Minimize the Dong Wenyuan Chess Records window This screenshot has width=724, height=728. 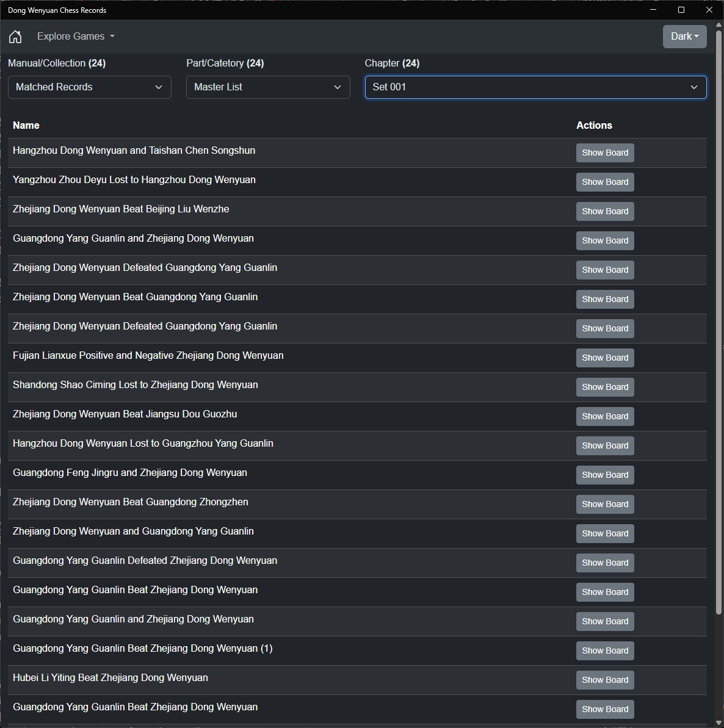click(653, 10)
